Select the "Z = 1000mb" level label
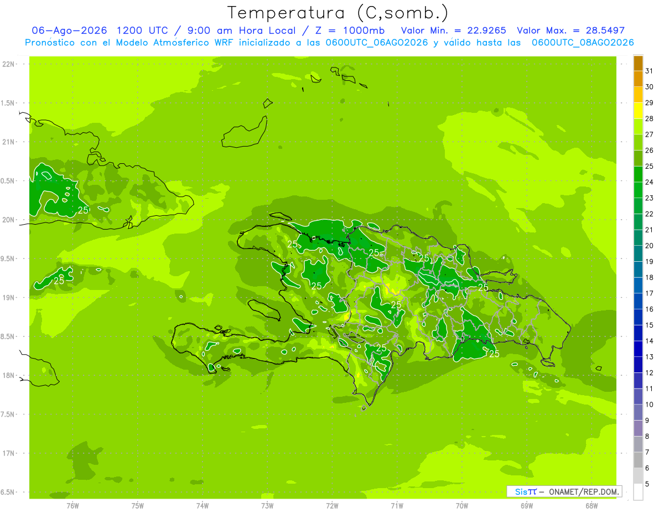The height and width of the screenshot is (513, 664). tap(350, 30)
